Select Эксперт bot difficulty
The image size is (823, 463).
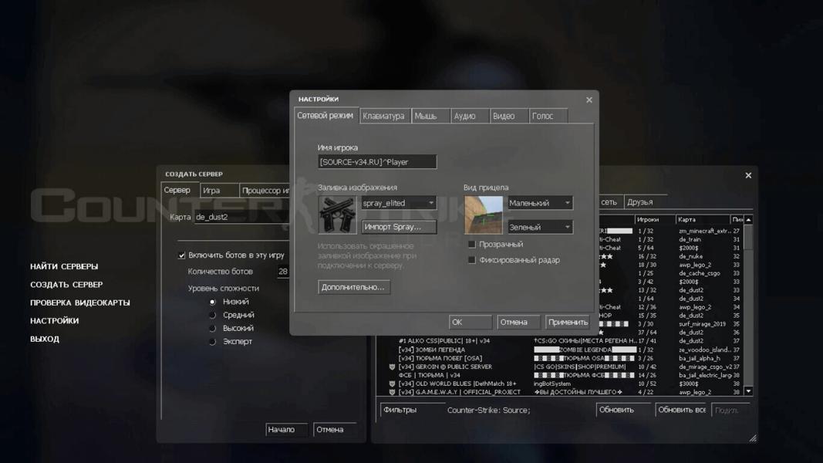213,342
